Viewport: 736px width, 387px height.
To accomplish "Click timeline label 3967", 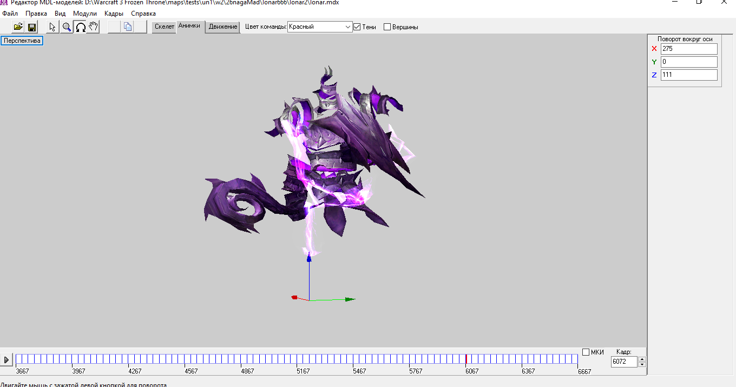I will [x=79, y=371].
